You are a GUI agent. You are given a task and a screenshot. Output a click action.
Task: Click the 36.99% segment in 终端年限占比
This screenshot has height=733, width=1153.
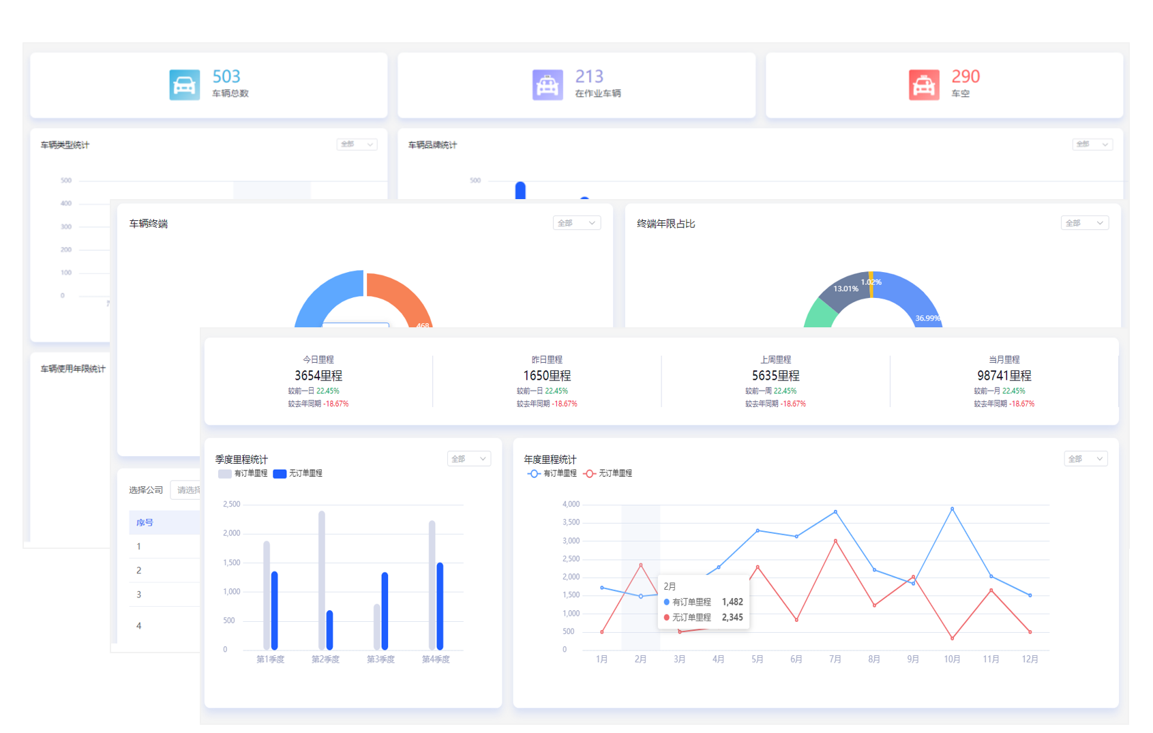(x=914, y=297)
